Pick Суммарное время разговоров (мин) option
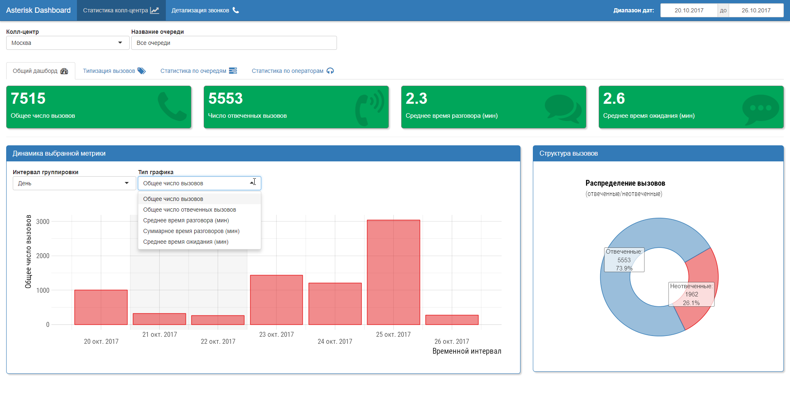Viewport: 790px width, 401px height. [x=200, y=231]
